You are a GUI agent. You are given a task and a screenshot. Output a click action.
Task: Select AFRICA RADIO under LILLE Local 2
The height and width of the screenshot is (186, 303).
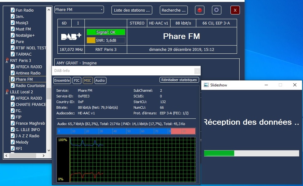coord(29,98)
